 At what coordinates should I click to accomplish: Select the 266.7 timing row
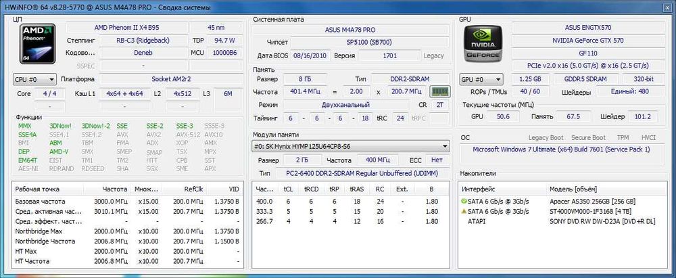350,221
